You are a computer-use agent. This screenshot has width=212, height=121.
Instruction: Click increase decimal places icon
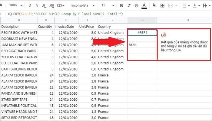52,5
